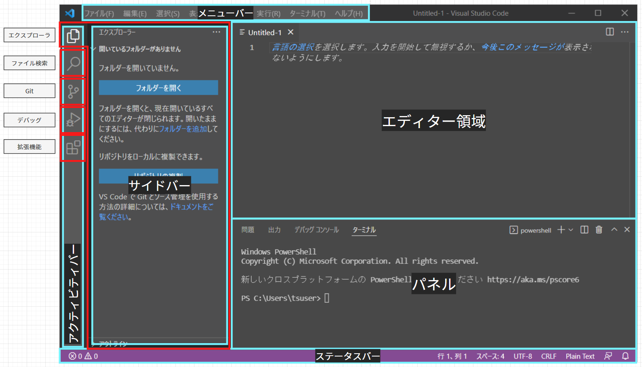The height and width of the screenshot is (367, 642).
Task: Close the Untitled-1 editor tab
Action: click(291, 32)
